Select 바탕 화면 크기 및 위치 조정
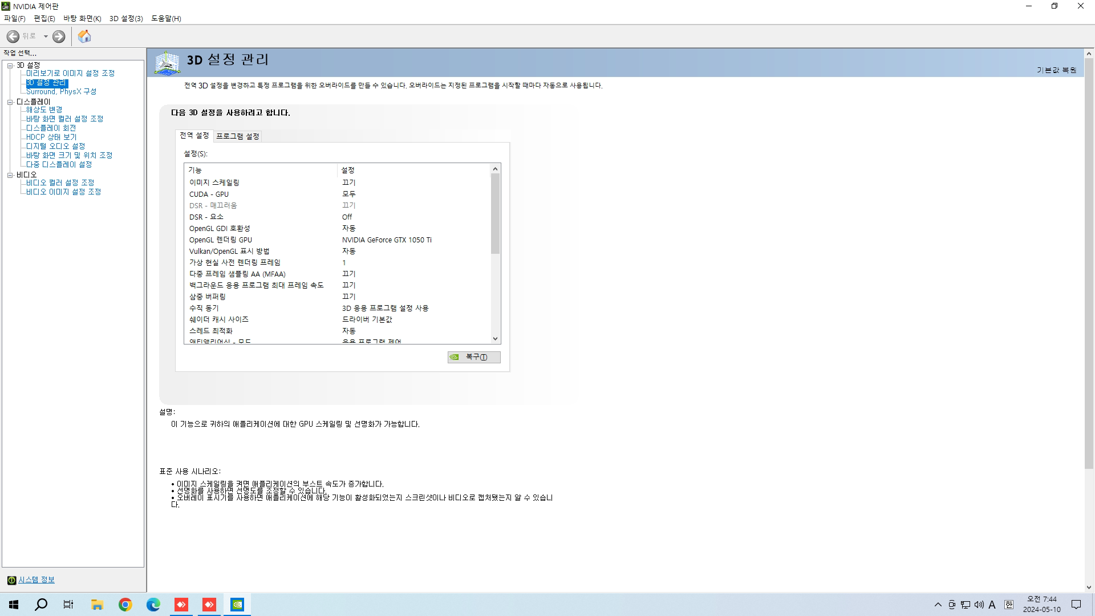1095x616 pixels. [69, 156]
